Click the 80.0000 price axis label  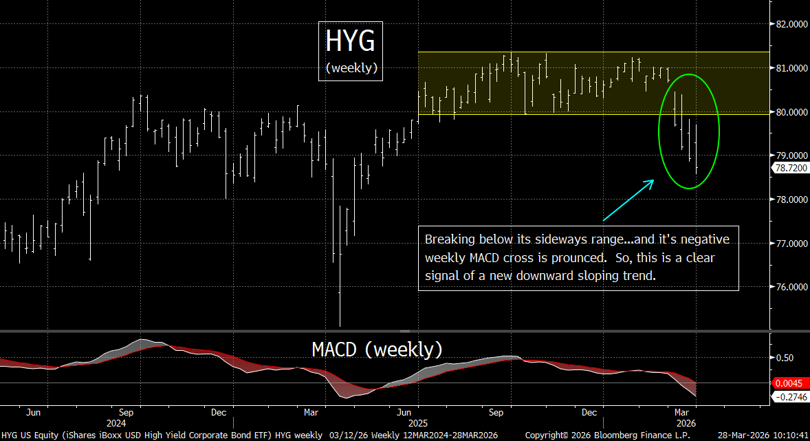pyautogui.click(x=791, y=112)
